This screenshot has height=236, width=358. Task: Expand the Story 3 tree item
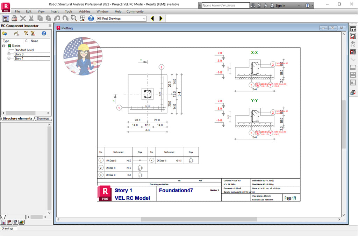click(9, 54)
